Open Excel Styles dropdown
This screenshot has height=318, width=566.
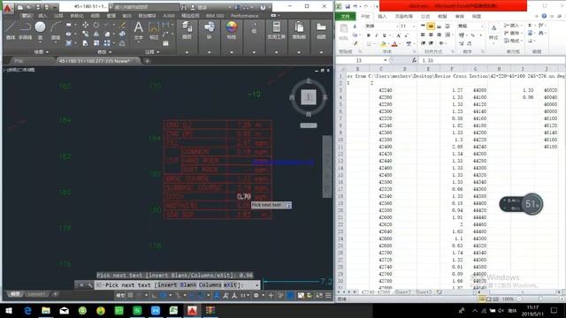pos(493,34)
